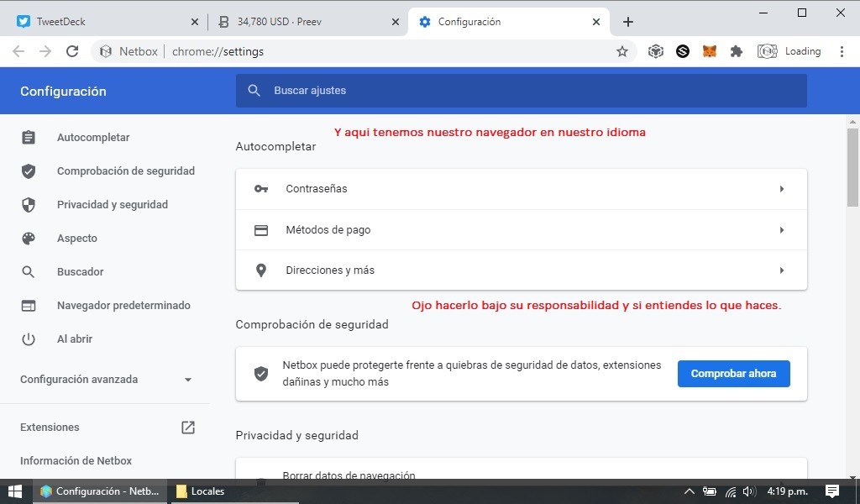Reload the page with refresh icon
The image size is (860, 504).
[x=72, y=51]
